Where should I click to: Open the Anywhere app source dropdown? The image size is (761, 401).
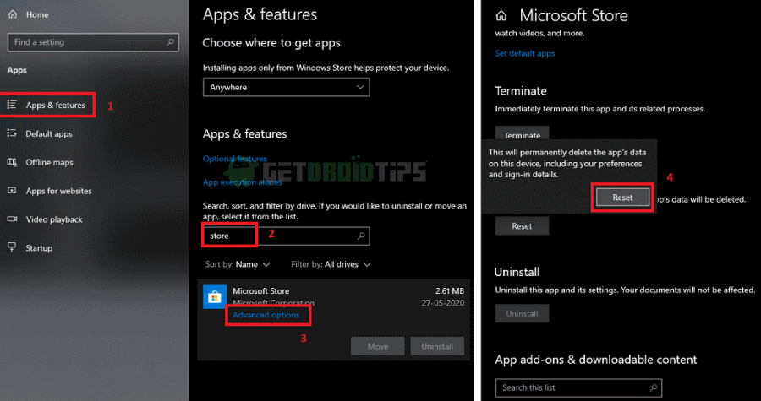point(286,87)
